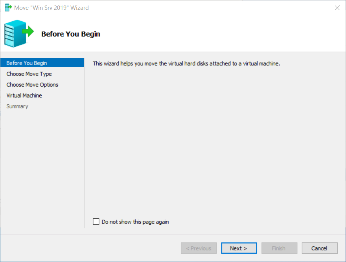Click the blank sidebar area under Summary
This screenshot has width=346, height=262.
[x=42, y=165]
